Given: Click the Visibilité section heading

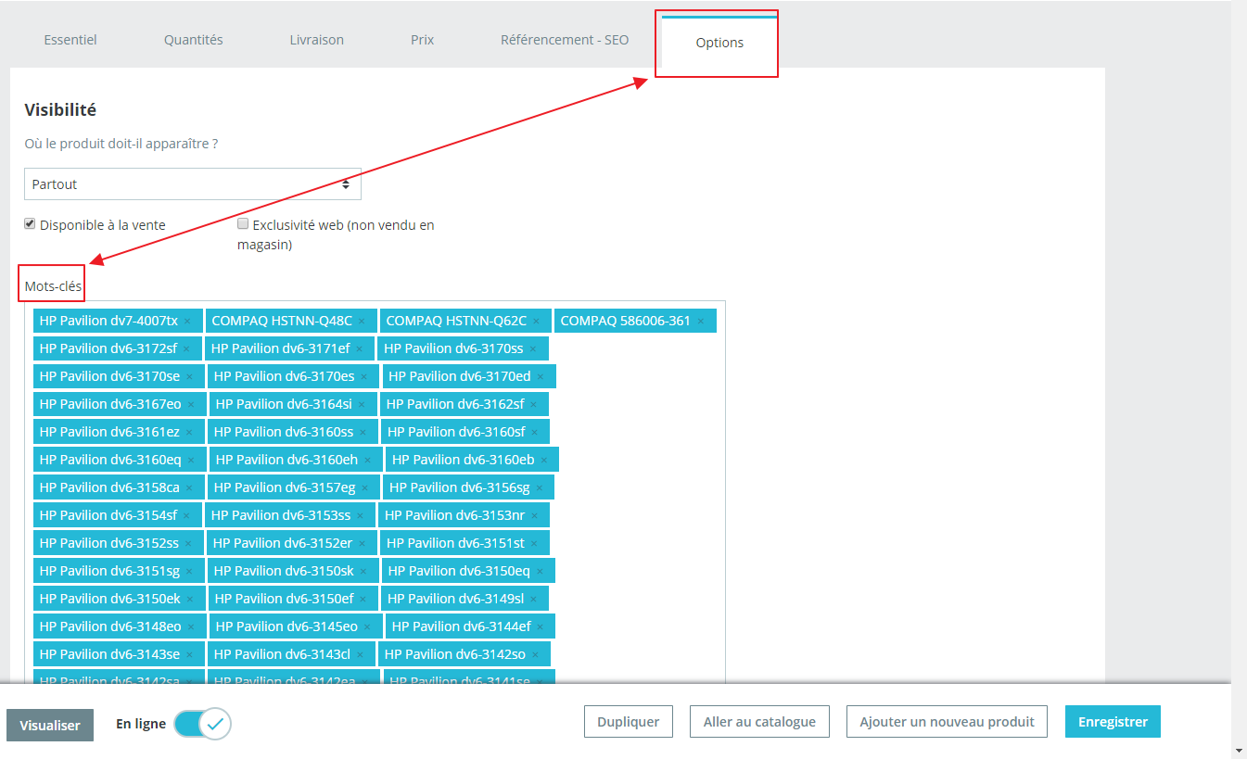Looking at the screenshot, I should click(60, 109).
